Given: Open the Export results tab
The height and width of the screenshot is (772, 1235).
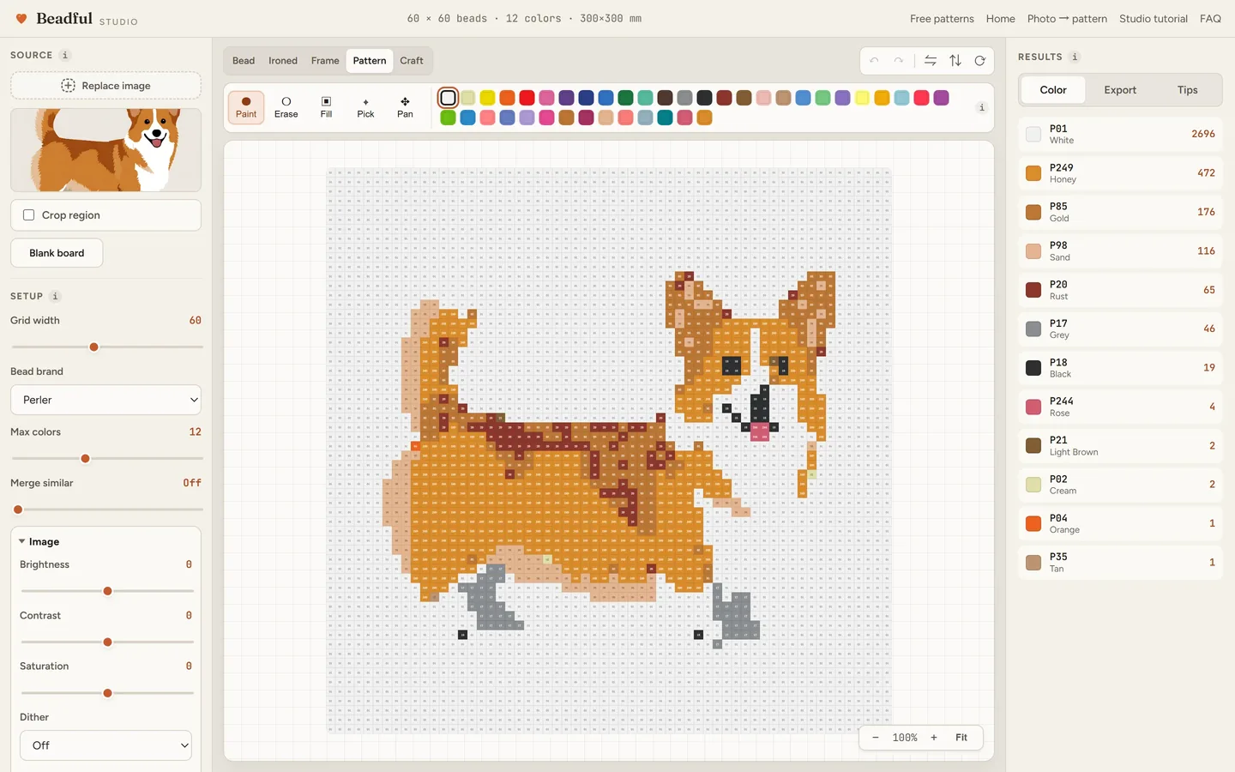Looking at the screenshot, I should 1120,90.
